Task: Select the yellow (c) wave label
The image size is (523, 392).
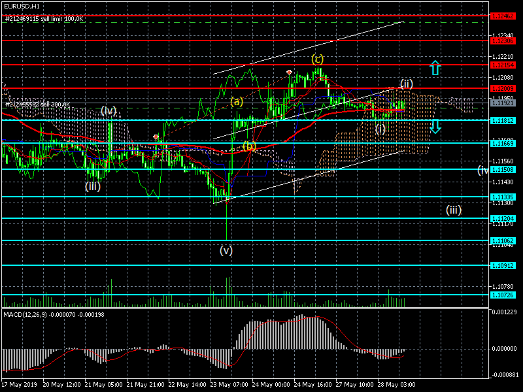Action: pos(317,59)
